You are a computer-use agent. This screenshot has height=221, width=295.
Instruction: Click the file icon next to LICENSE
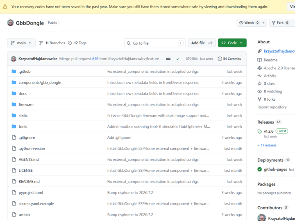14,170
